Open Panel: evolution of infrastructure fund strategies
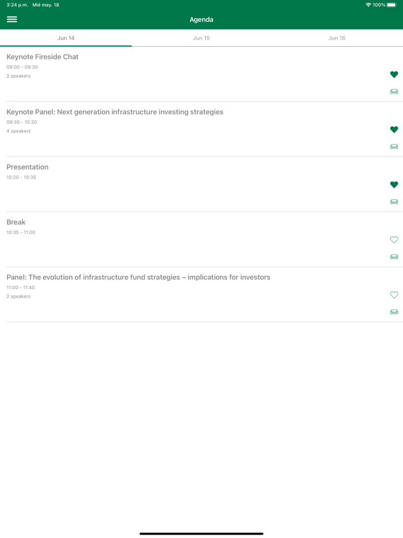Screen dimensions: 403x538 (138, 277)
